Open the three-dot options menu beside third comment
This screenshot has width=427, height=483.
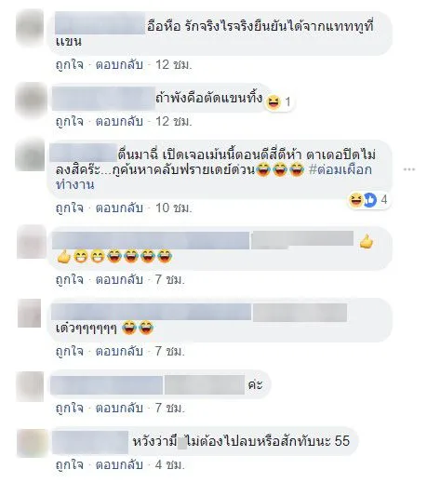(x=409, y=169)
